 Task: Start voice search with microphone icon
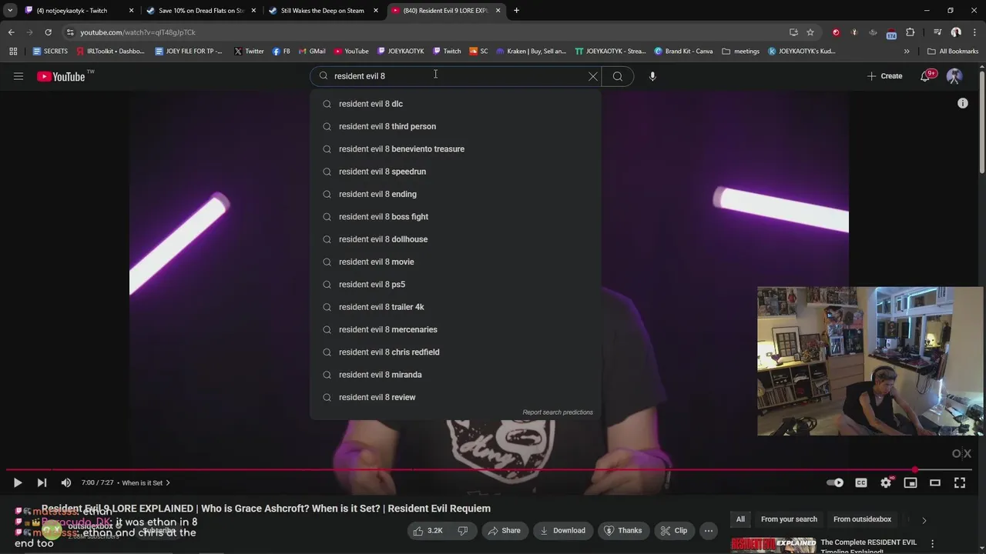tap(652, 76)
